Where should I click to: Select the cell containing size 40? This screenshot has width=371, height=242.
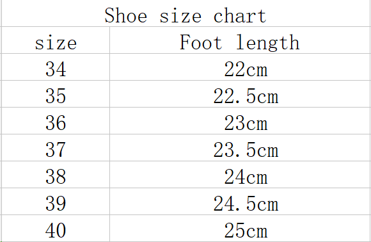click(x=56, y=229)
